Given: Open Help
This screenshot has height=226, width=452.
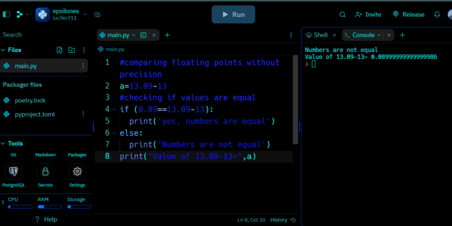Looking at the screenshot, I should (x=46, y=219).
